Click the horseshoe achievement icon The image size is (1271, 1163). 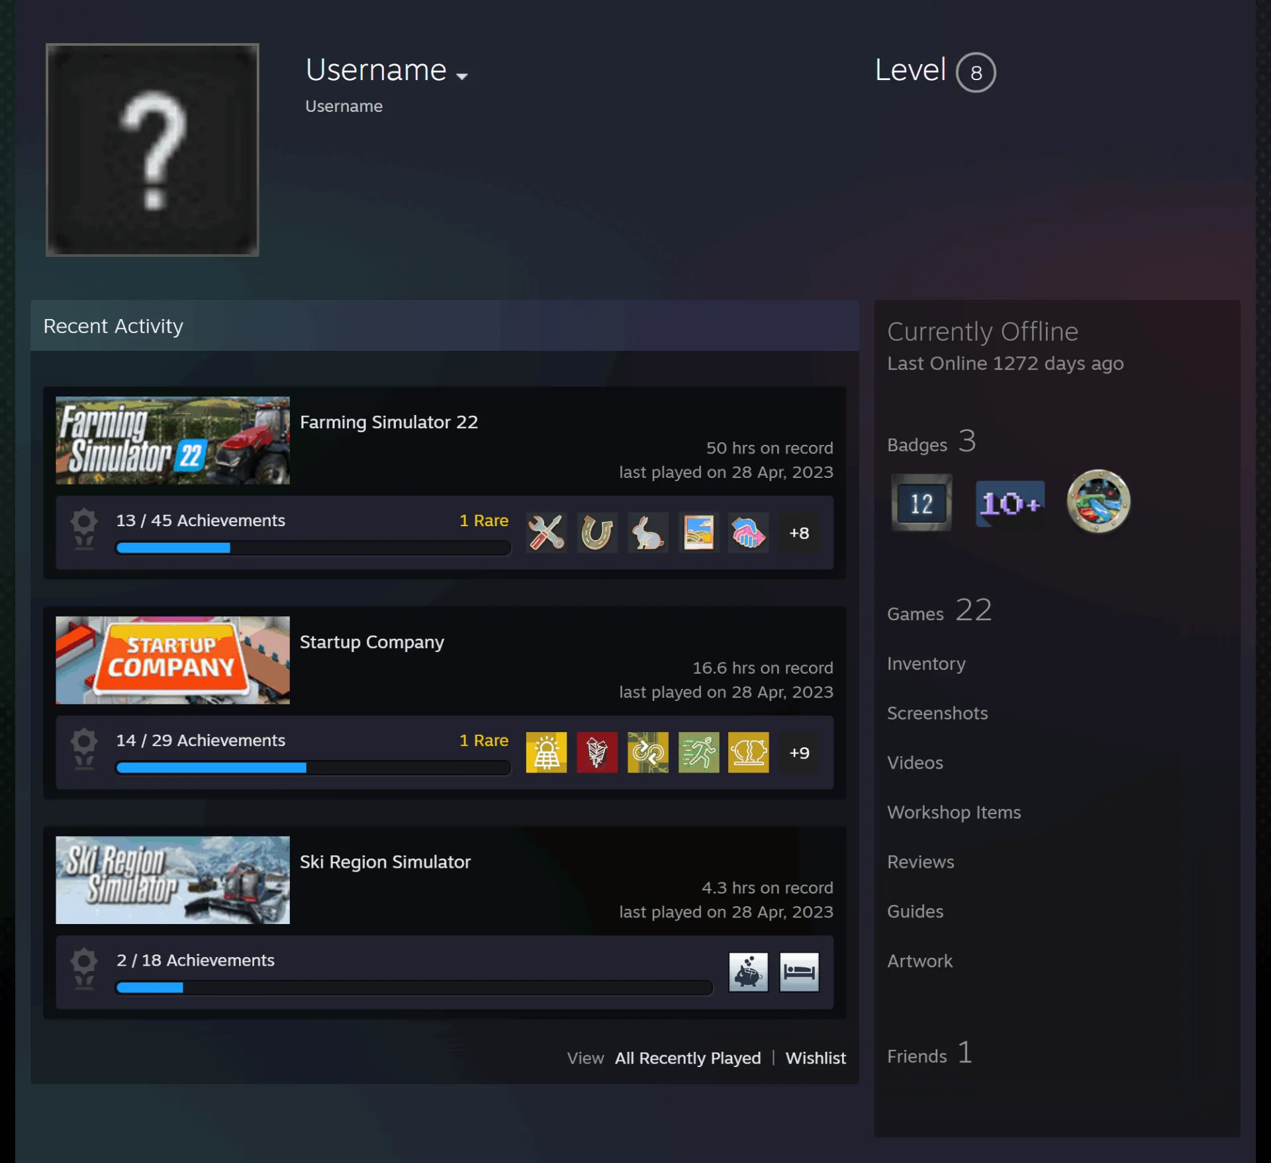click(596, 533)
